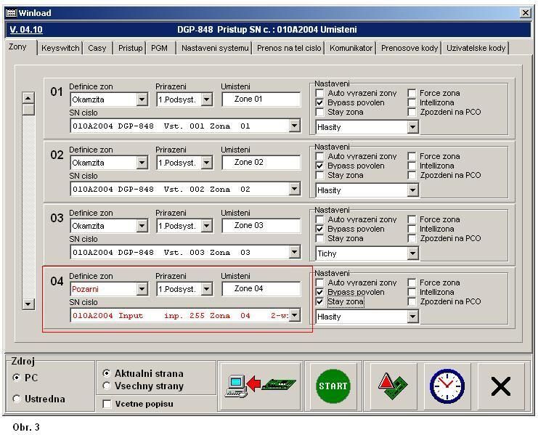
Task: Click the Winload title bar app icon
Action: pyautogui.click(x=11, y=13)
